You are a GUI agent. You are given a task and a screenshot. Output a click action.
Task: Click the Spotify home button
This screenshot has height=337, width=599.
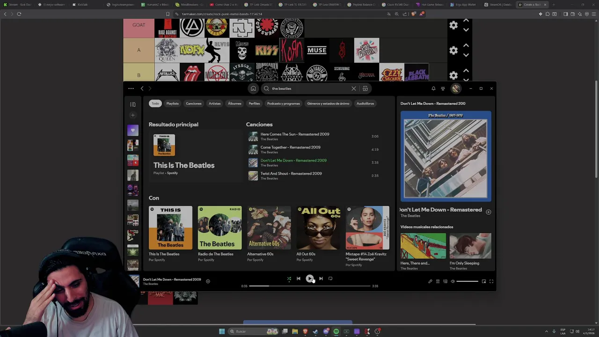(253, 88)
